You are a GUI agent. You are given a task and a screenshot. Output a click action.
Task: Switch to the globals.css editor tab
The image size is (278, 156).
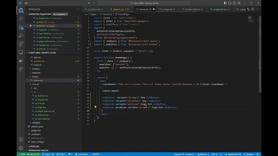coord(121,9)
